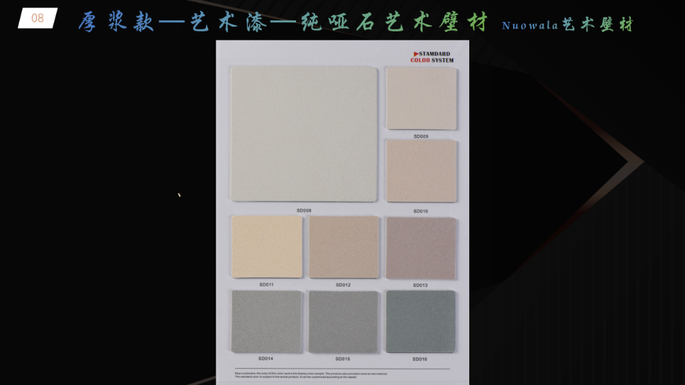Click the SD016 label text
Viewport: 685px width, 385px height.
tap(420, 359)
